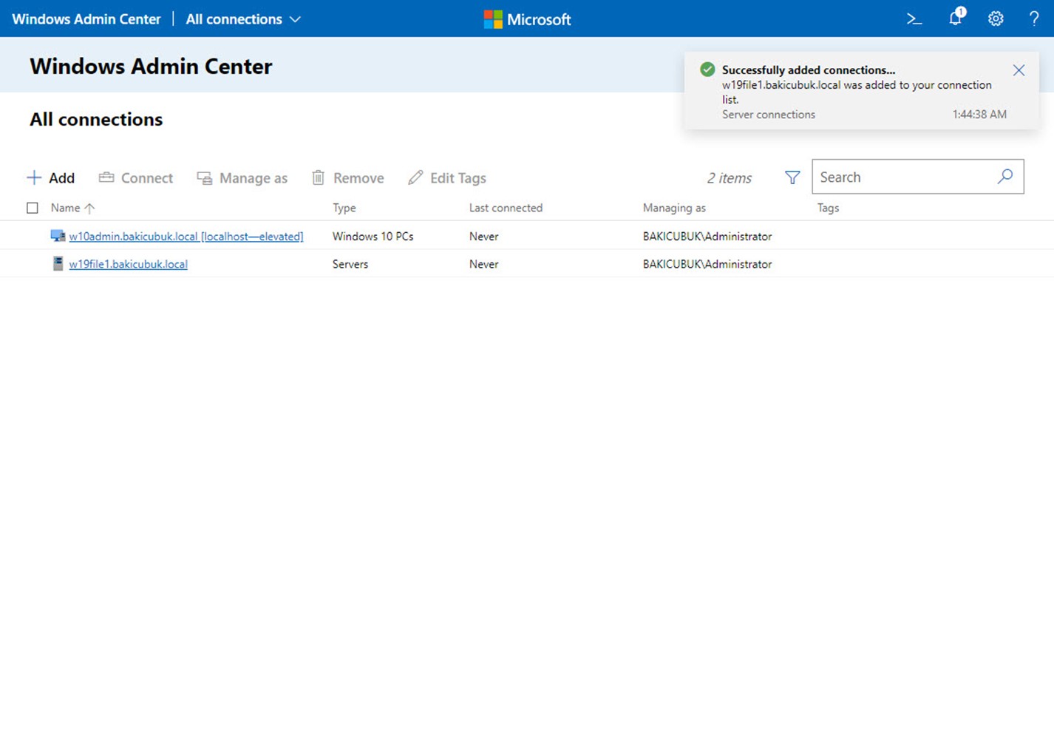Click the filter funnel icon
Screen dimensions: 1054x732
click(x=792, y=177)
